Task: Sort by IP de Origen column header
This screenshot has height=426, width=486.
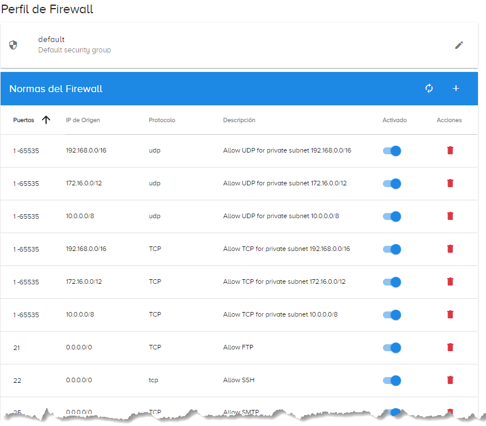Action: [x=83, y=120]
